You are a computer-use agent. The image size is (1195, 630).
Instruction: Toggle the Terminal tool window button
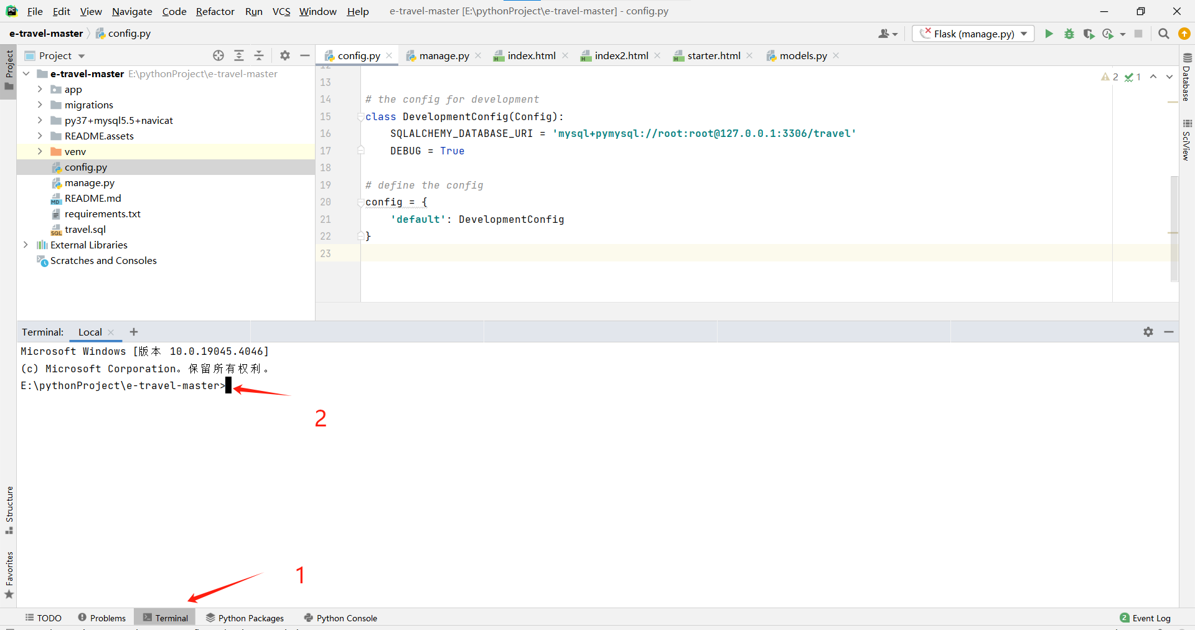(165, 618)
